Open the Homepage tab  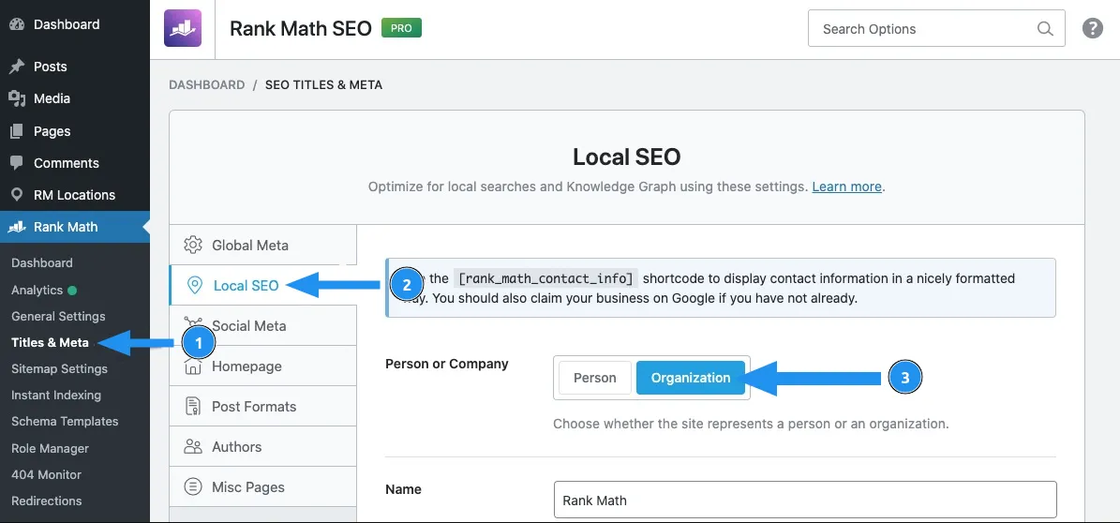[x=262, y=366]
